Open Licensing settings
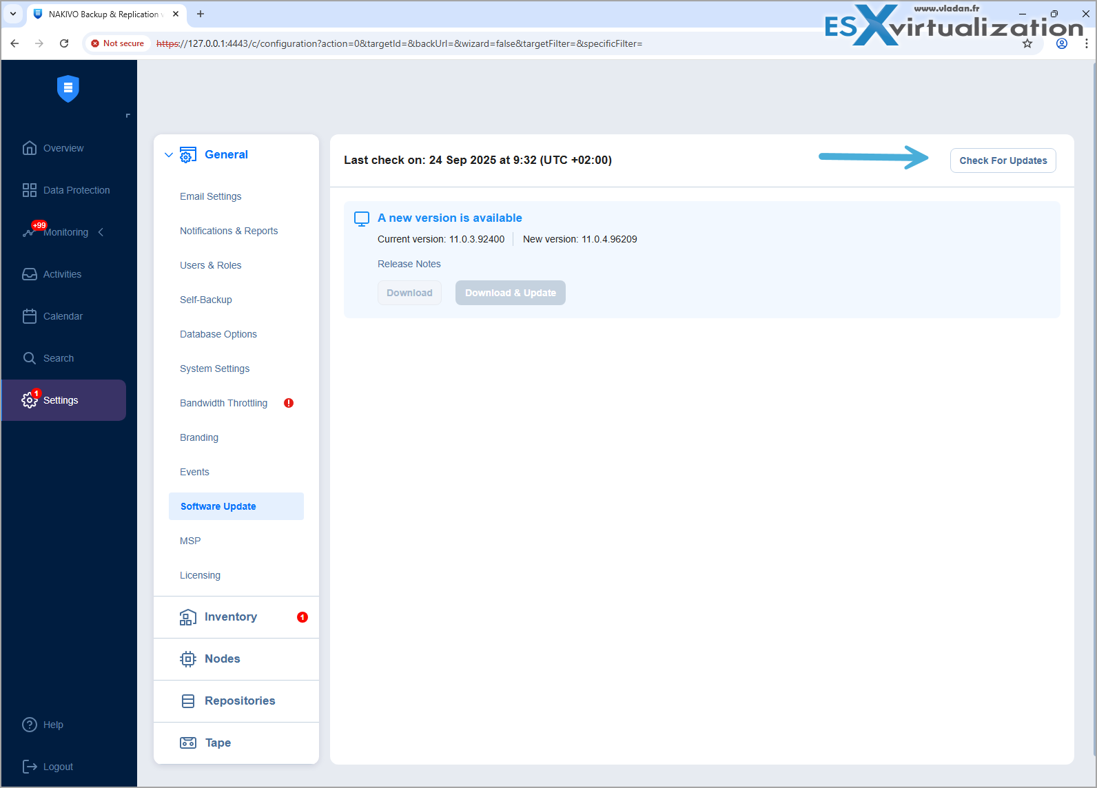Viewport: 1097px width, 788px height. pyautogui.click(x=201, y=575)
